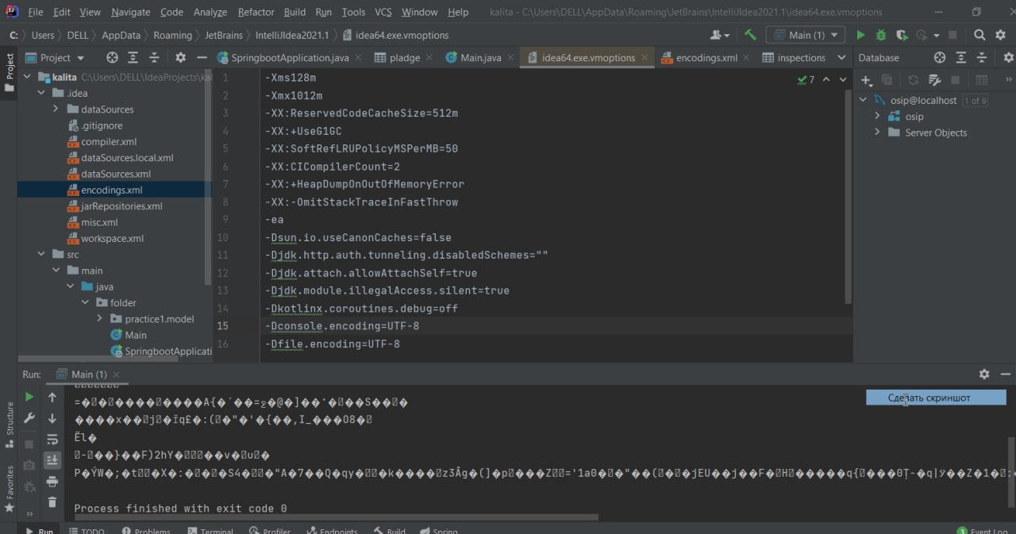This screenshot has height=534, width=1016.
Task: Click the Сделать скриншот button
Action: click(x=936, y=398)
